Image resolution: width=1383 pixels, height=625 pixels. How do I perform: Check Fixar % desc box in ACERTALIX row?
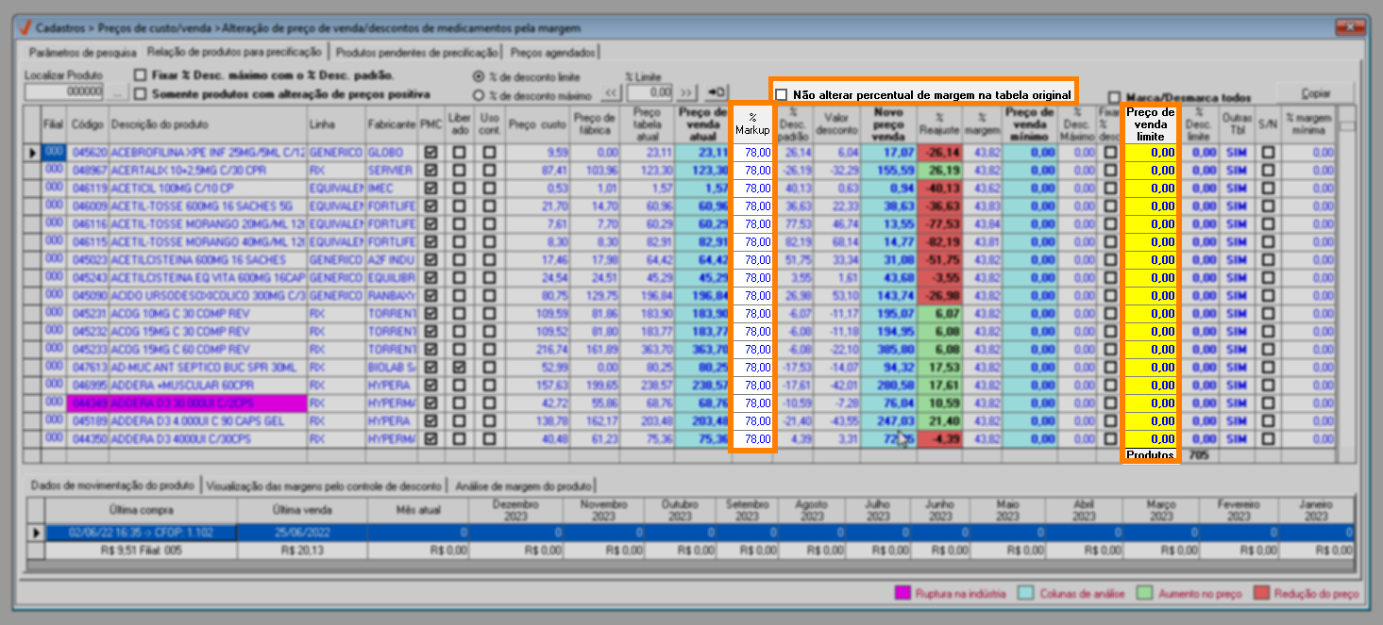1109,170
